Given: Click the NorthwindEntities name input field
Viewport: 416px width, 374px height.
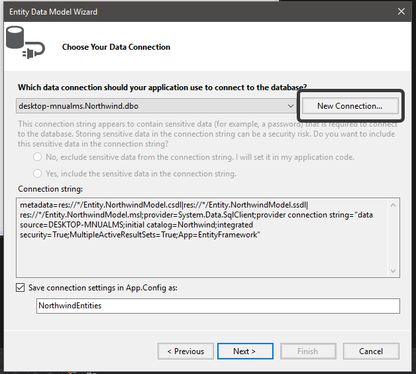Looking at the screenshot, I should coord(218,306).
